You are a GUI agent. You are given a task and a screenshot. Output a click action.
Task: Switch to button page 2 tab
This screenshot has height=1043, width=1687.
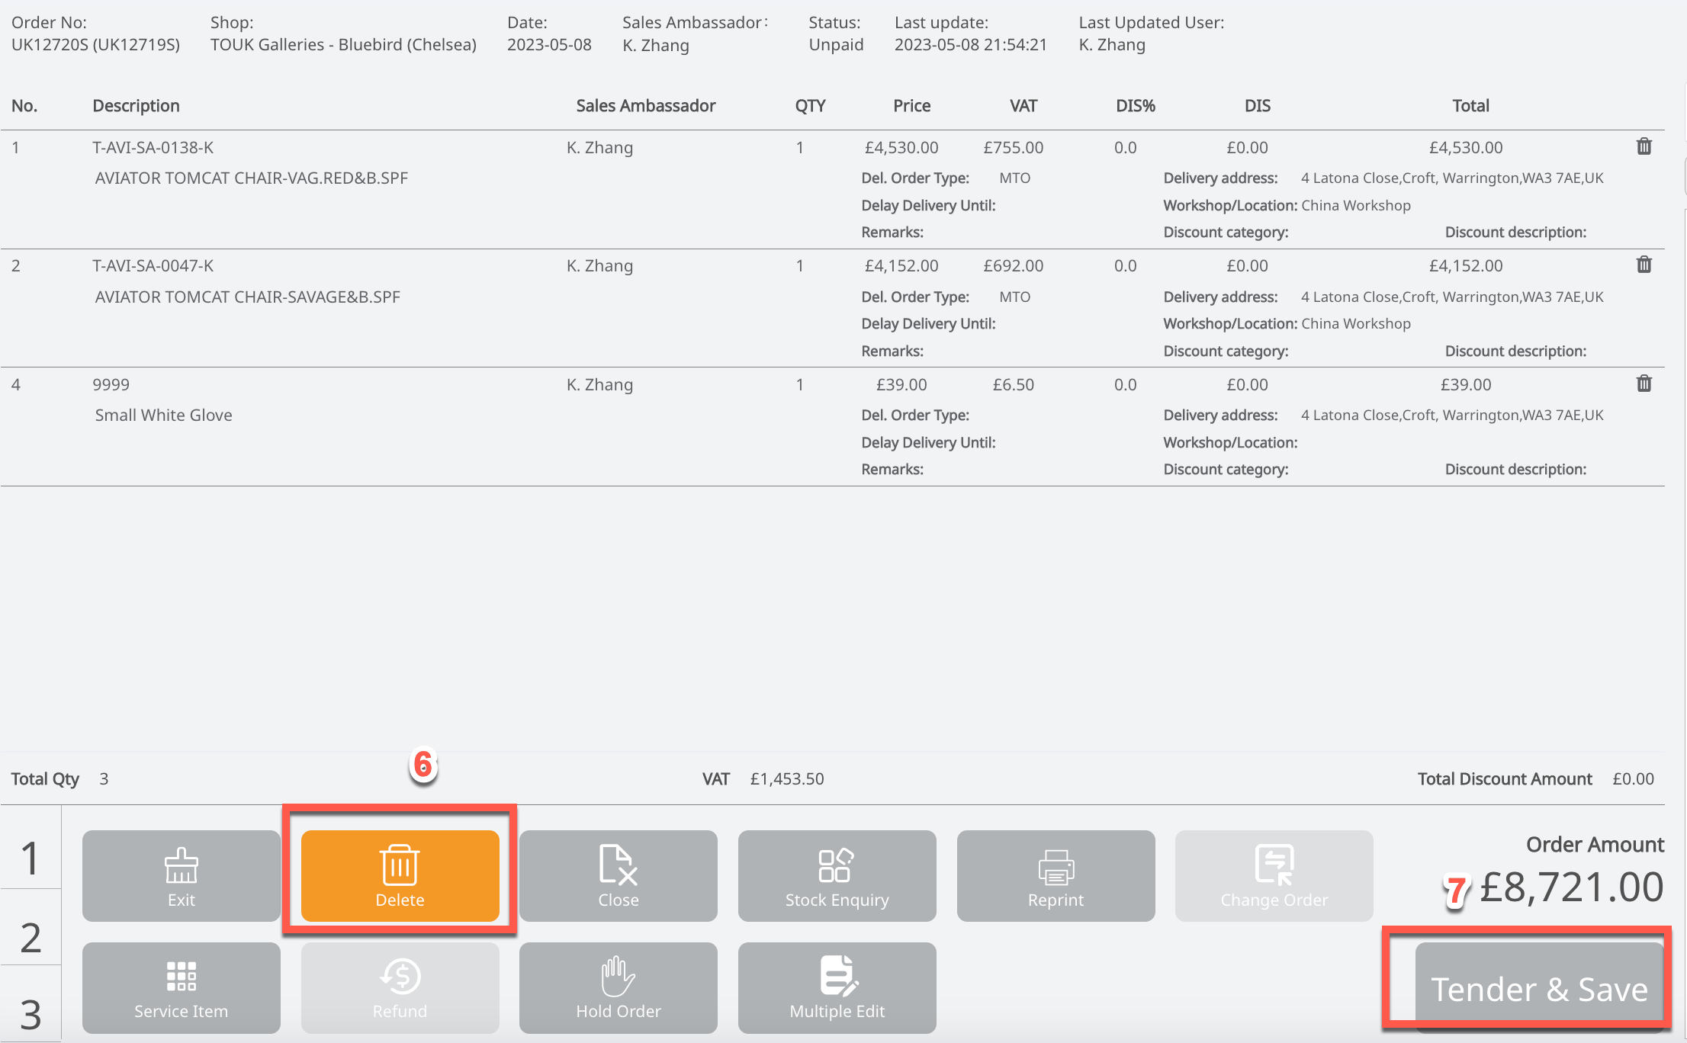(31, 936)
